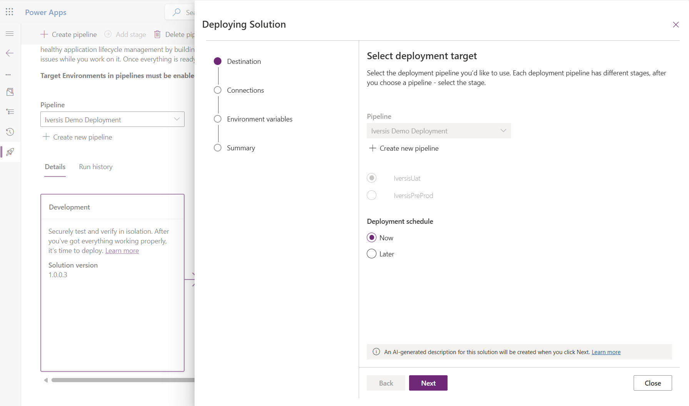Go back using left arrow icon
The height and width of the screenshot is (406, 689).
(10, 53)
